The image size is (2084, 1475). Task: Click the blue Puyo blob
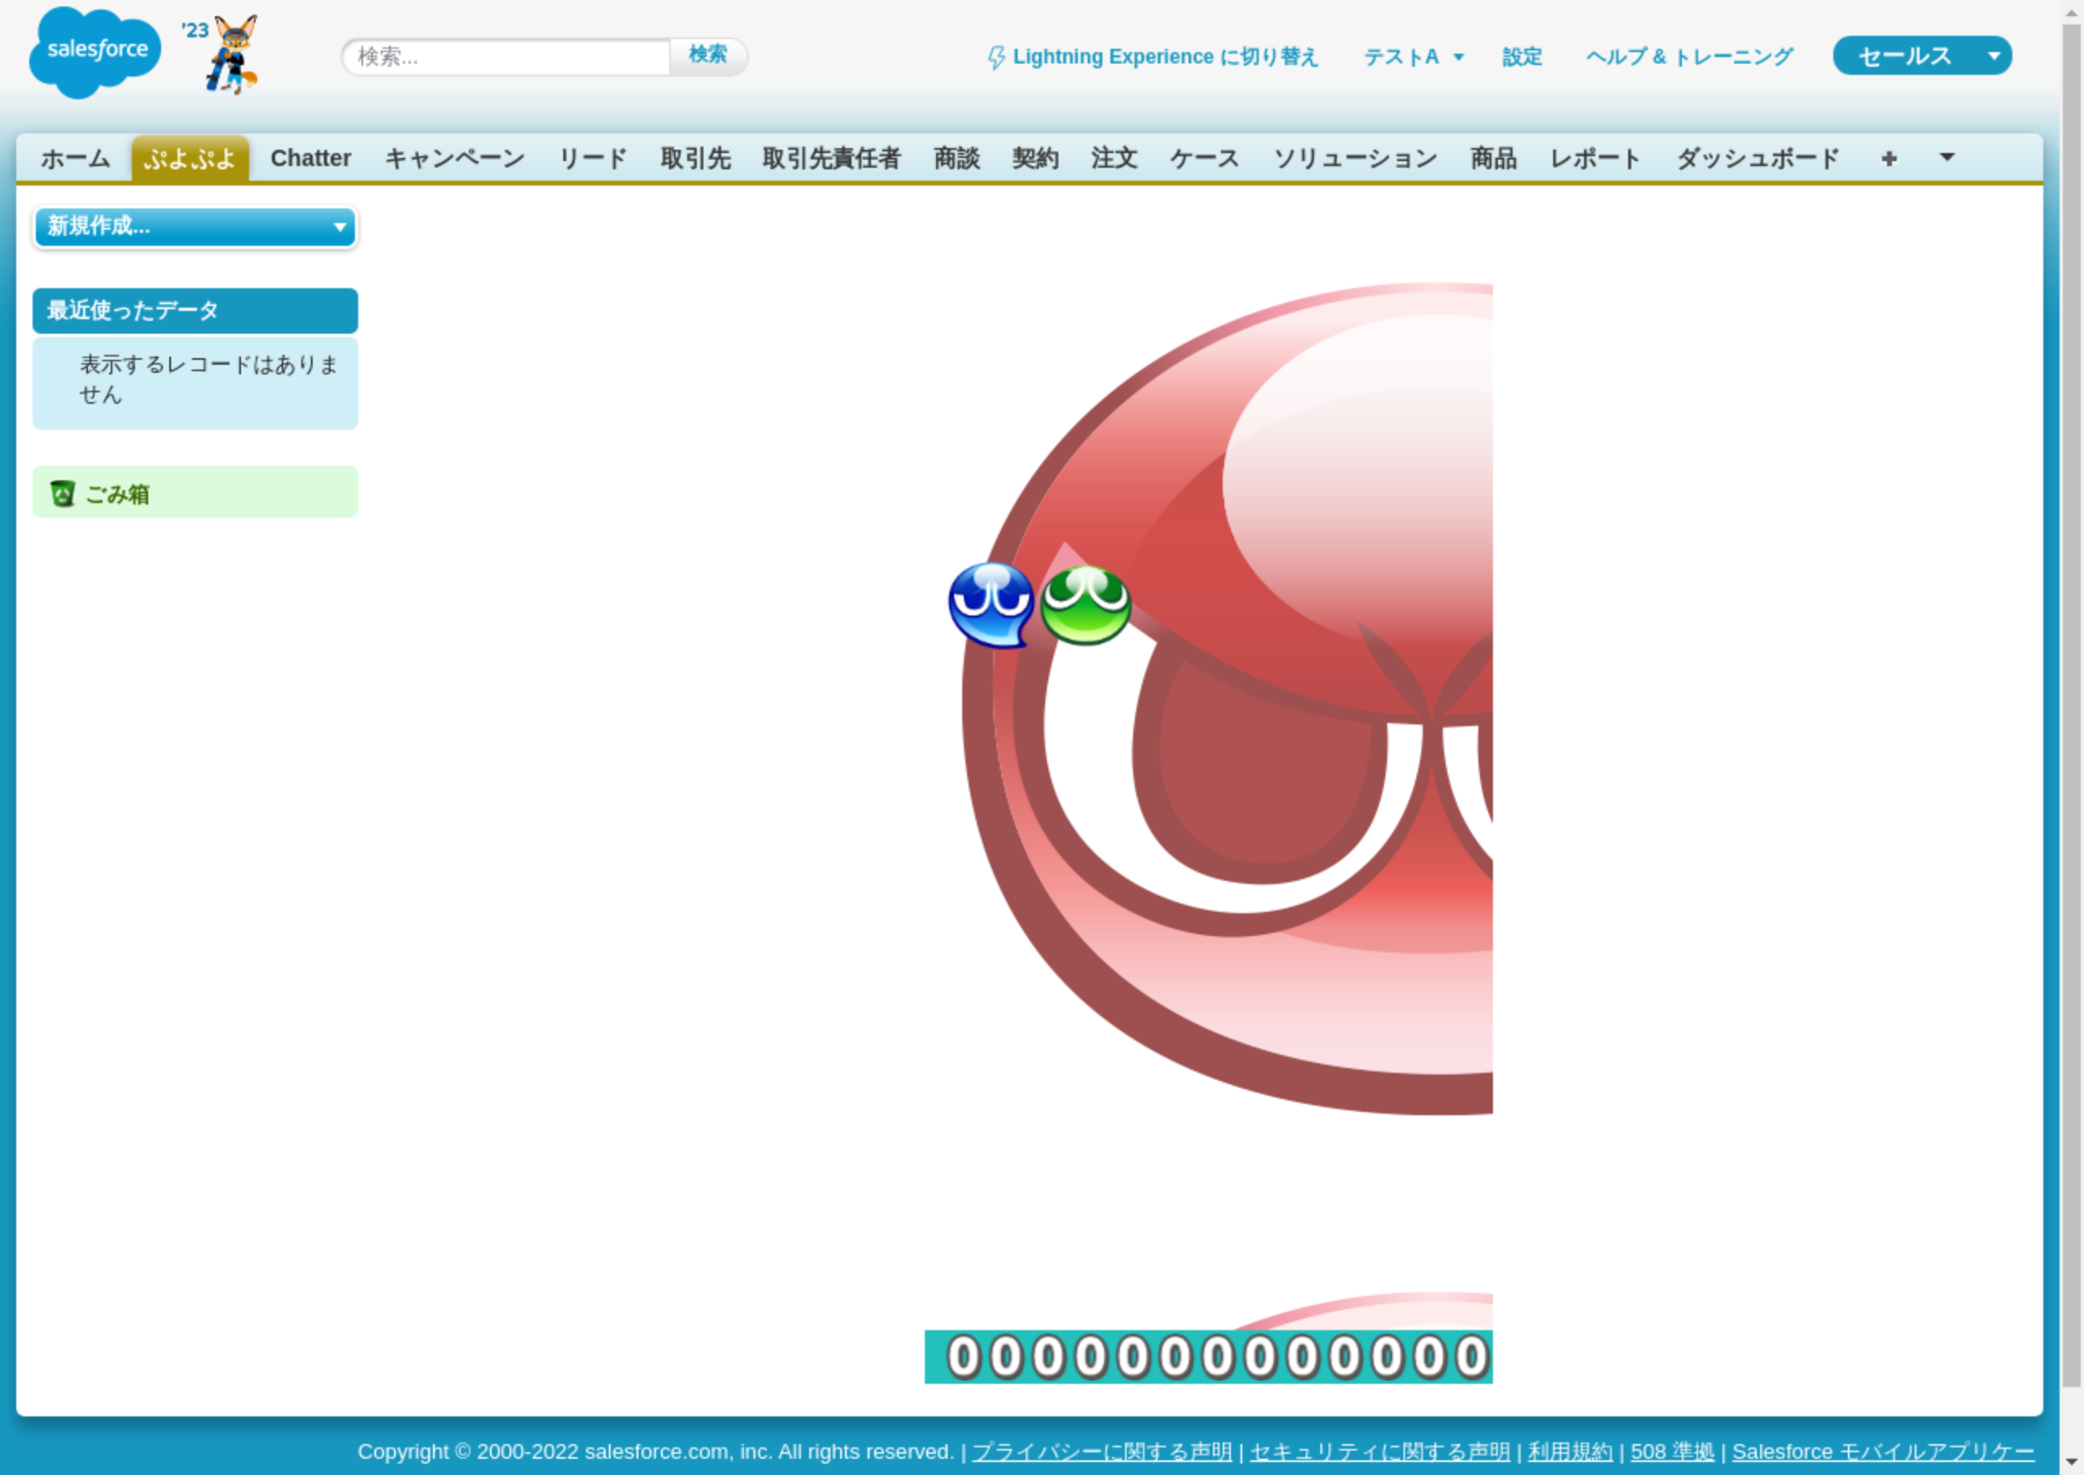tap(990, 604)
